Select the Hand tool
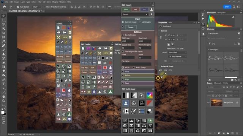 point(3,97)
